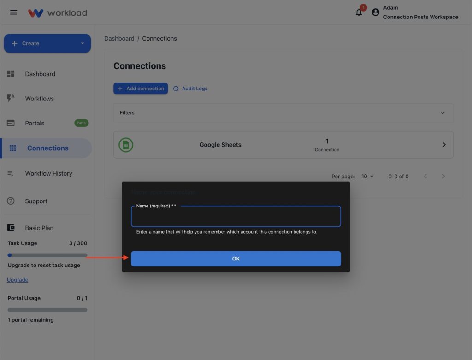This screenshot has width=472, height=360.
Task: Click the OK button in dialog
Action: coord(236,259)
